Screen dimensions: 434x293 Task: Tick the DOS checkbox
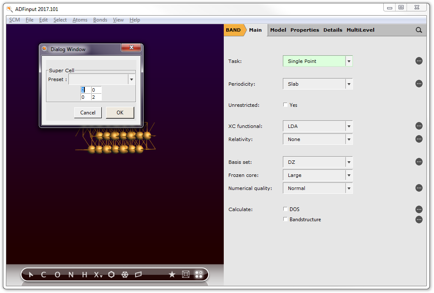pos(285,209)
